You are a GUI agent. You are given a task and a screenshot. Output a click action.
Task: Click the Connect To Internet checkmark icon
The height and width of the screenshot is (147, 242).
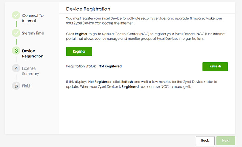[16, 15]
